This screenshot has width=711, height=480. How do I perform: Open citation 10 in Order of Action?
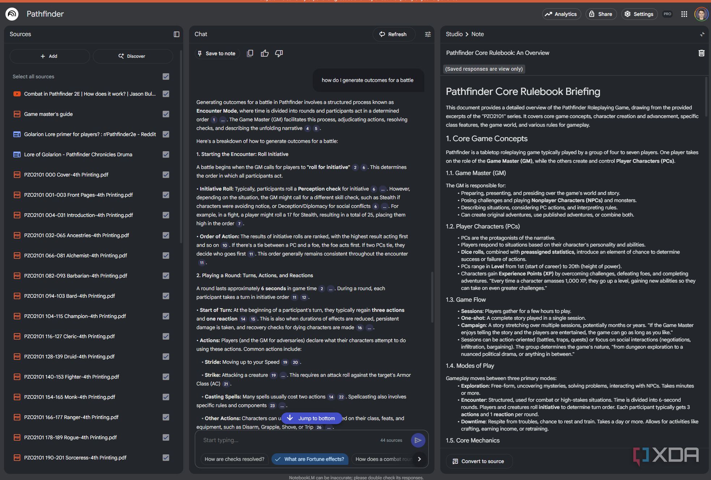225,245
